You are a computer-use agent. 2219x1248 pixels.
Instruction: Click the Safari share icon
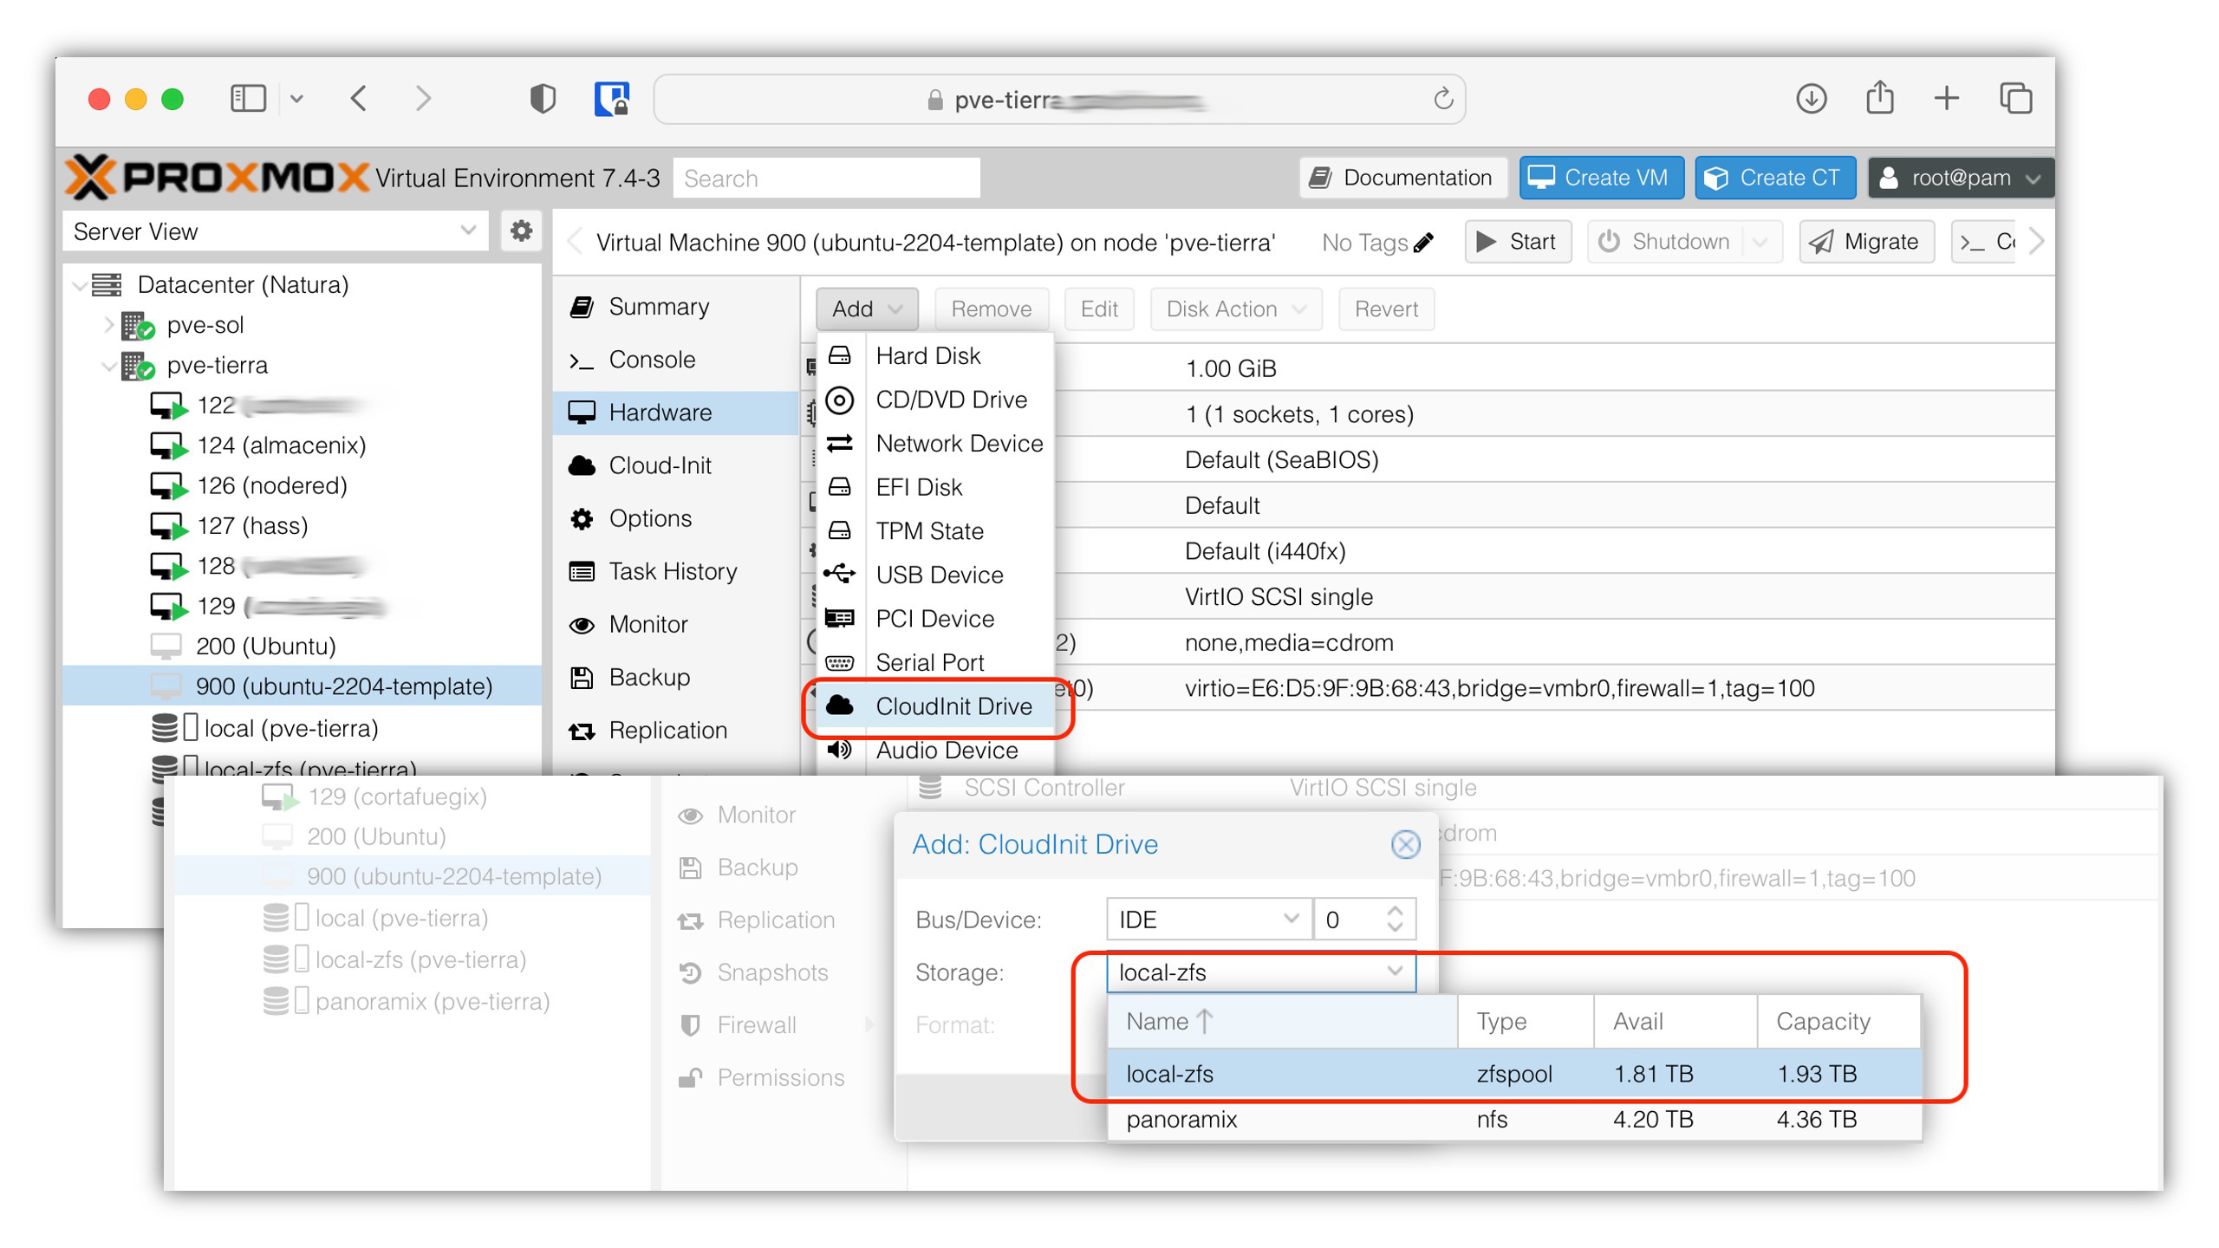click(1878, 97)
